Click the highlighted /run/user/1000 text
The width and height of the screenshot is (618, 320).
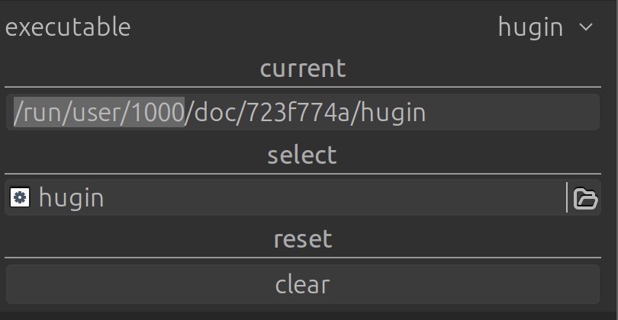(x=99, y=113)
